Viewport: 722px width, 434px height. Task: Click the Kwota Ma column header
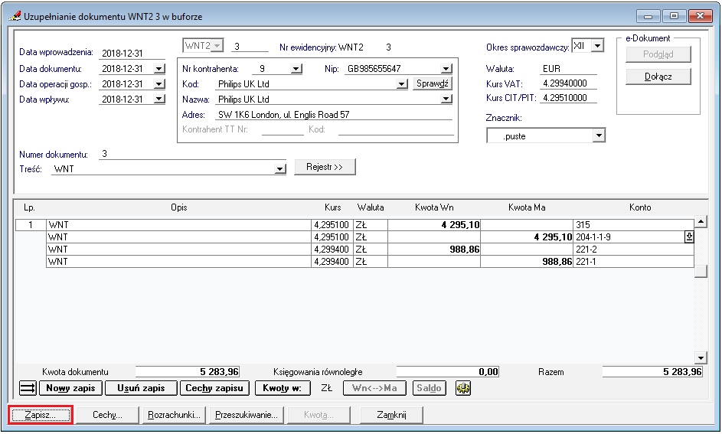[x=527, y=207]
